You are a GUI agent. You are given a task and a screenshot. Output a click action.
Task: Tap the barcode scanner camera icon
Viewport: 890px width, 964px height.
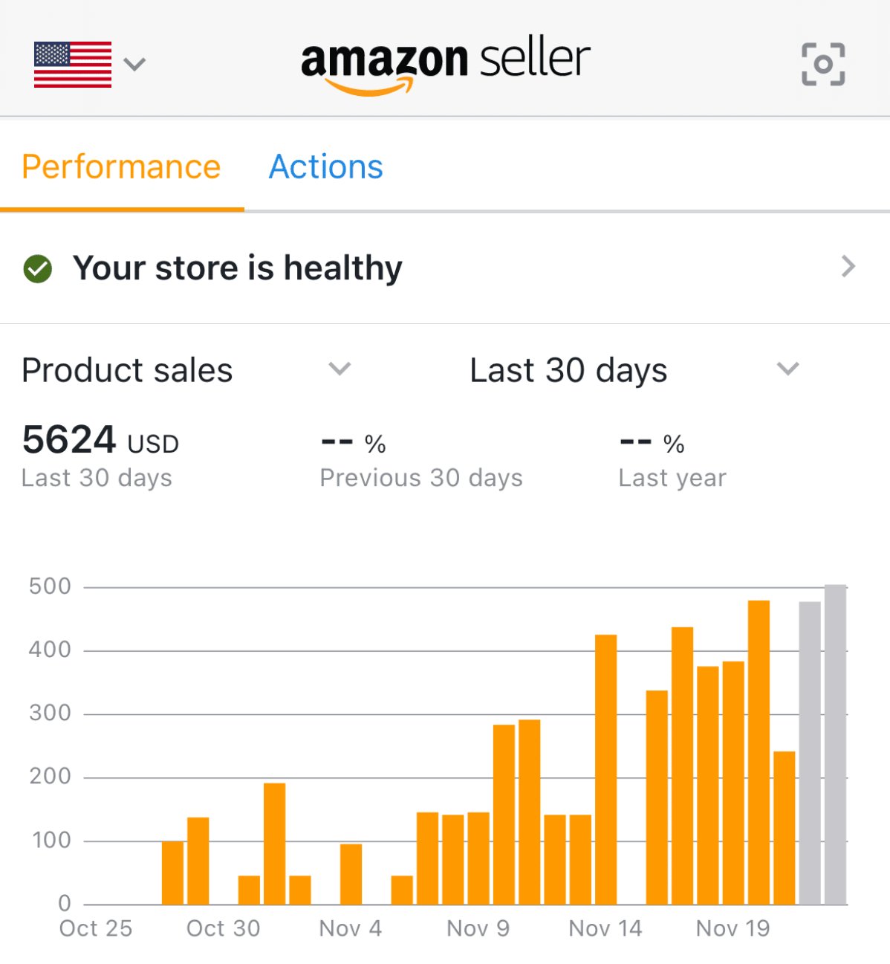point(823,64)
